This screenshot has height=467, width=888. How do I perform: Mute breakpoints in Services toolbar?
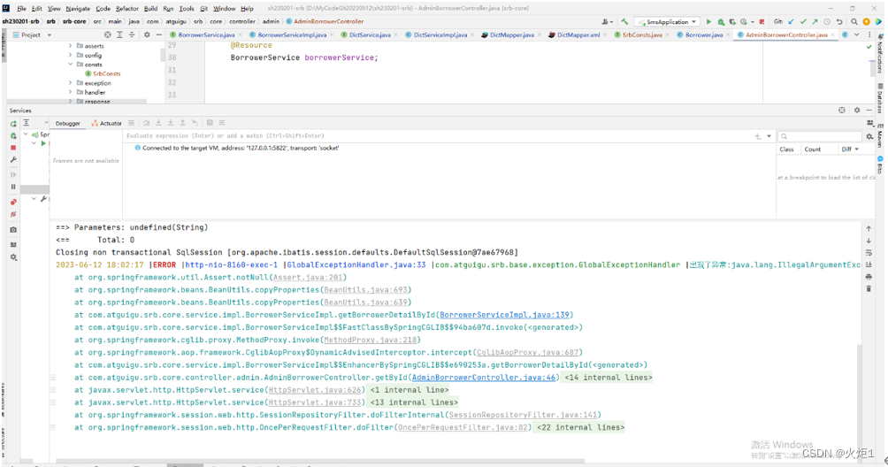[x=13, y=215]
